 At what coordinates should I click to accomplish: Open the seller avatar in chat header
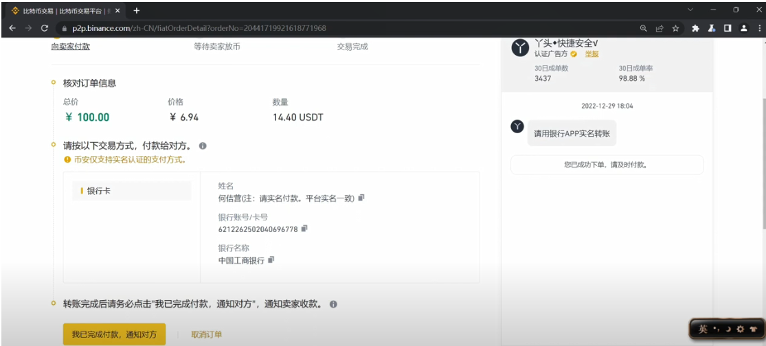(x=521, y=47)
